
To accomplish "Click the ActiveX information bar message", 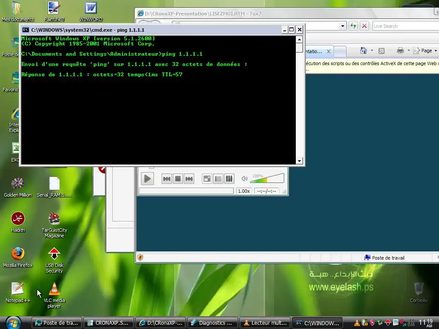I will [x=373, y=66].
